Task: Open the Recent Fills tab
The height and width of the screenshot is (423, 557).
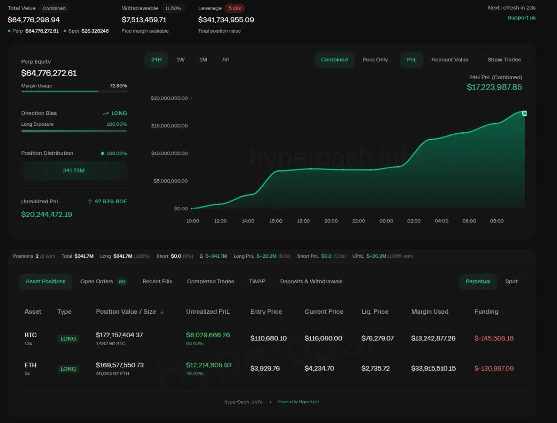Action: pos(157,282)
